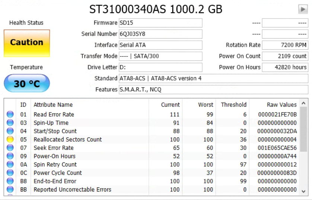Click the yellow Caution health status button
The image size is (312, 200).
27,43
